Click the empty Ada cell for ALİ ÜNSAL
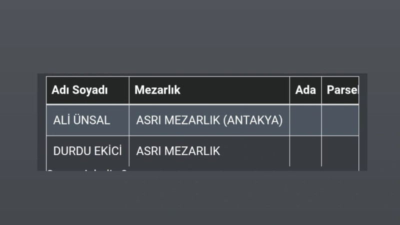The image size is (400, 225). pyautogui.click(x=305, y=120)
